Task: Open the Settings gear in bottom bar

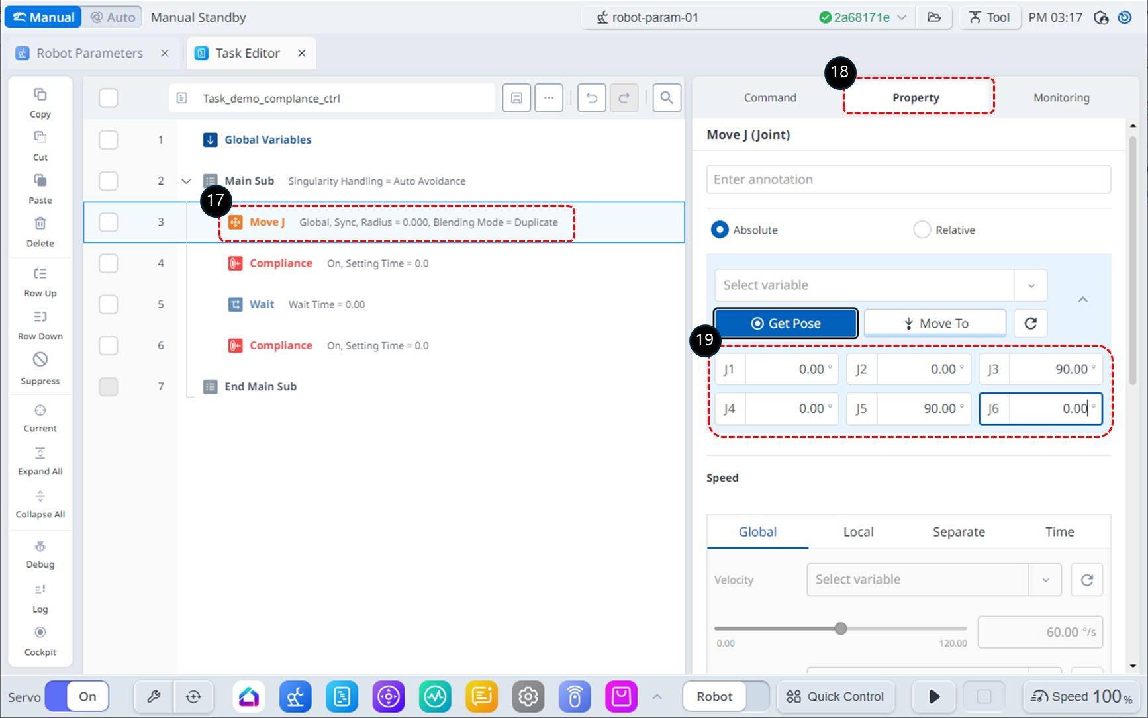Action: coord(528,696)
